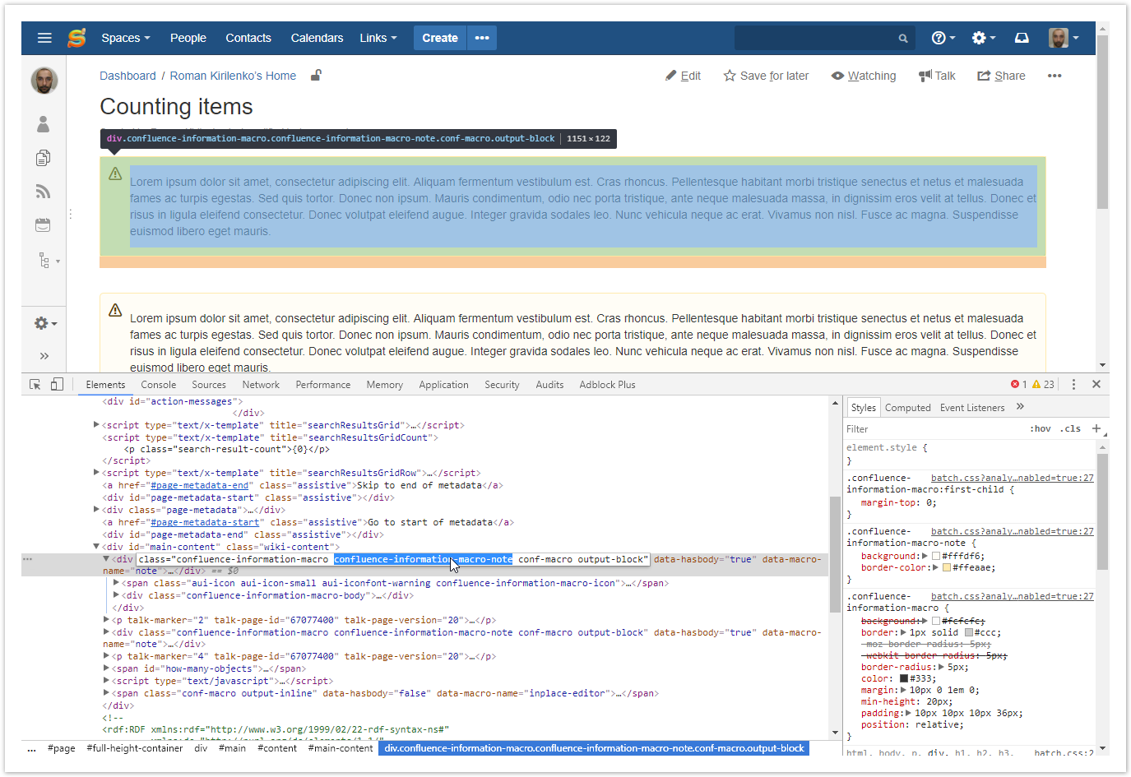The width and height of the screenshot is (1131, 777).
Task: Open the Dashboard breadcrumb link
Action: (127, 76)
